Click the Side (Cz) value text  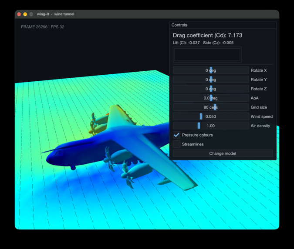pyautogui.click(x=218, y=43)
